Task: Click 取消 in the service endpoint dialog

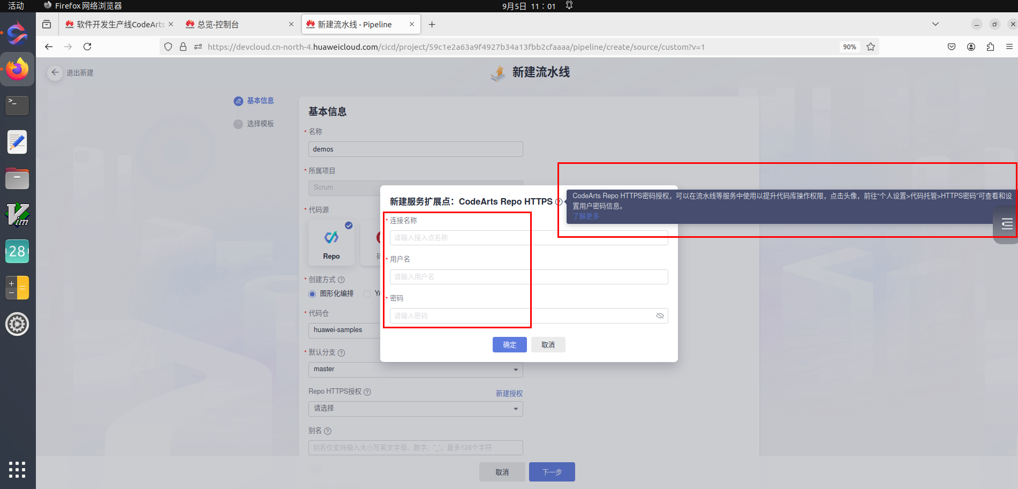Action: point(548,345)
